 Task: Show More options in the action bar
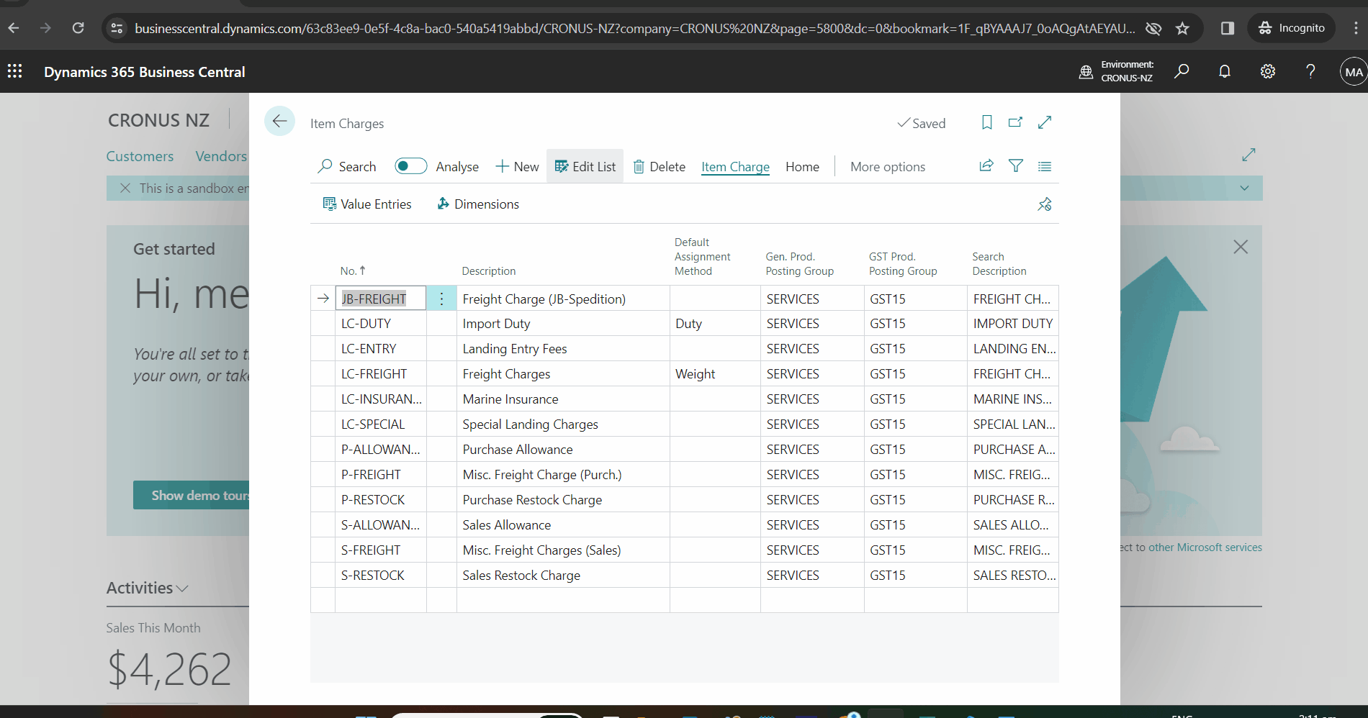[888, 166]
